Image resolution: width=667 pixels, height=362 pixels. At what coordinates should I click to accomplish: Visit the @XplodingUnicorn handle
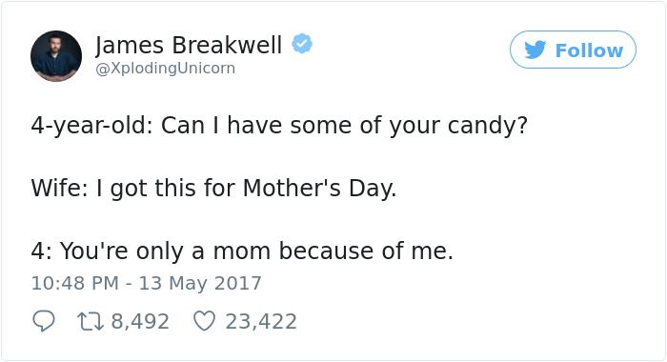point(165,68)
